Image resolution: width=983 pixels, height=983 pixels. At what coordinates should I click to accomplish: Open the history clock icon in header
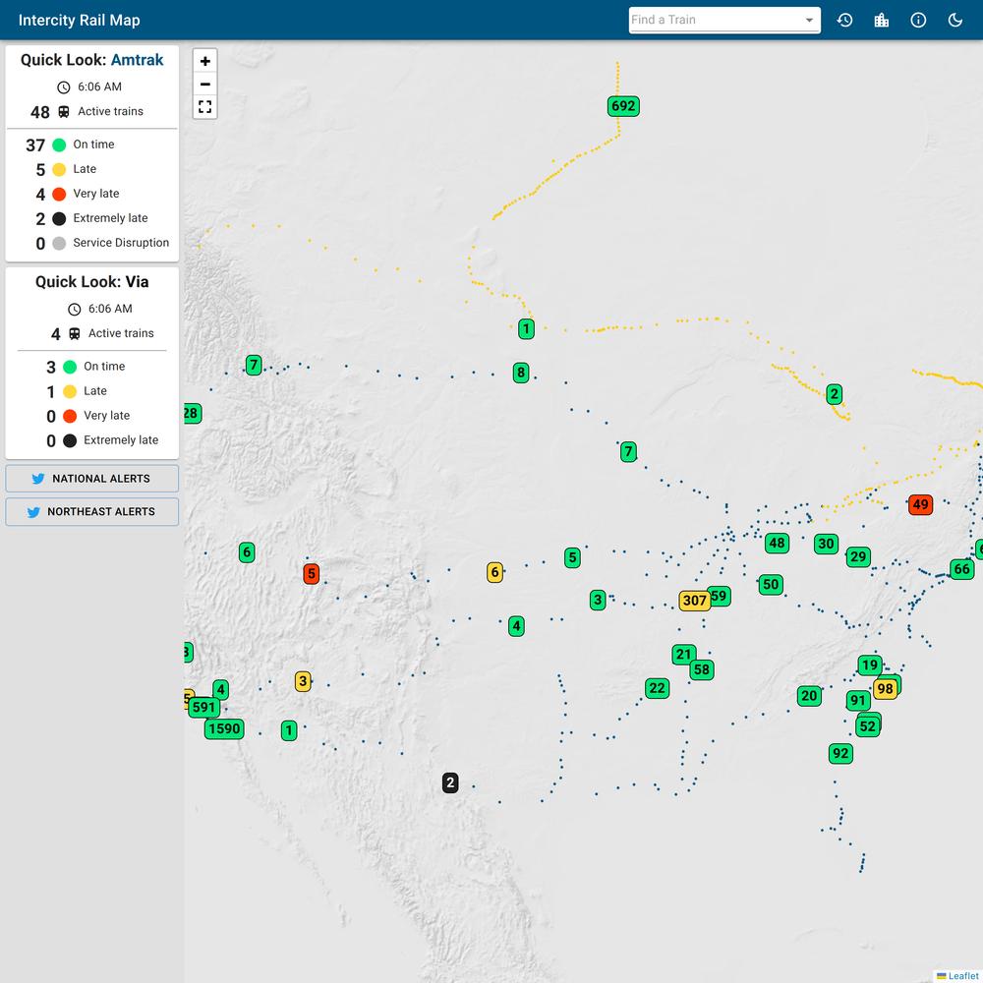(844, 20)
